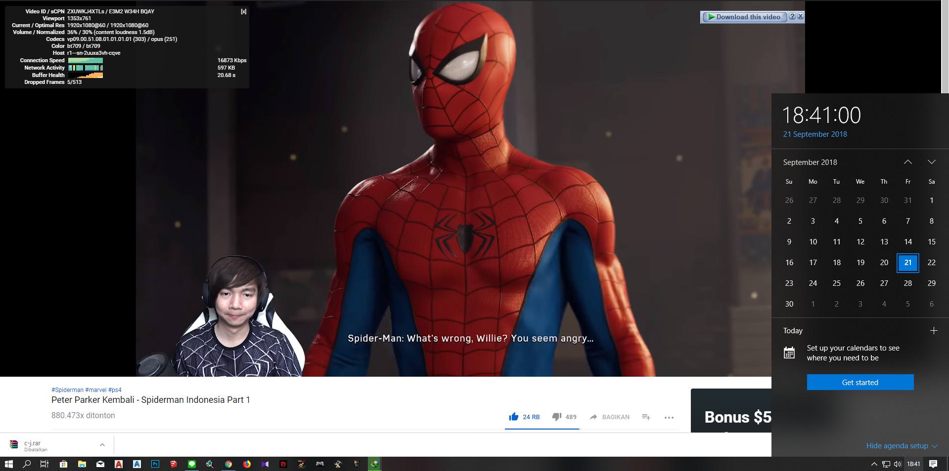Screen dimensions: 949x471
Task: Open red AutoCAD icon on taskbar
Action: click(119, 464)
